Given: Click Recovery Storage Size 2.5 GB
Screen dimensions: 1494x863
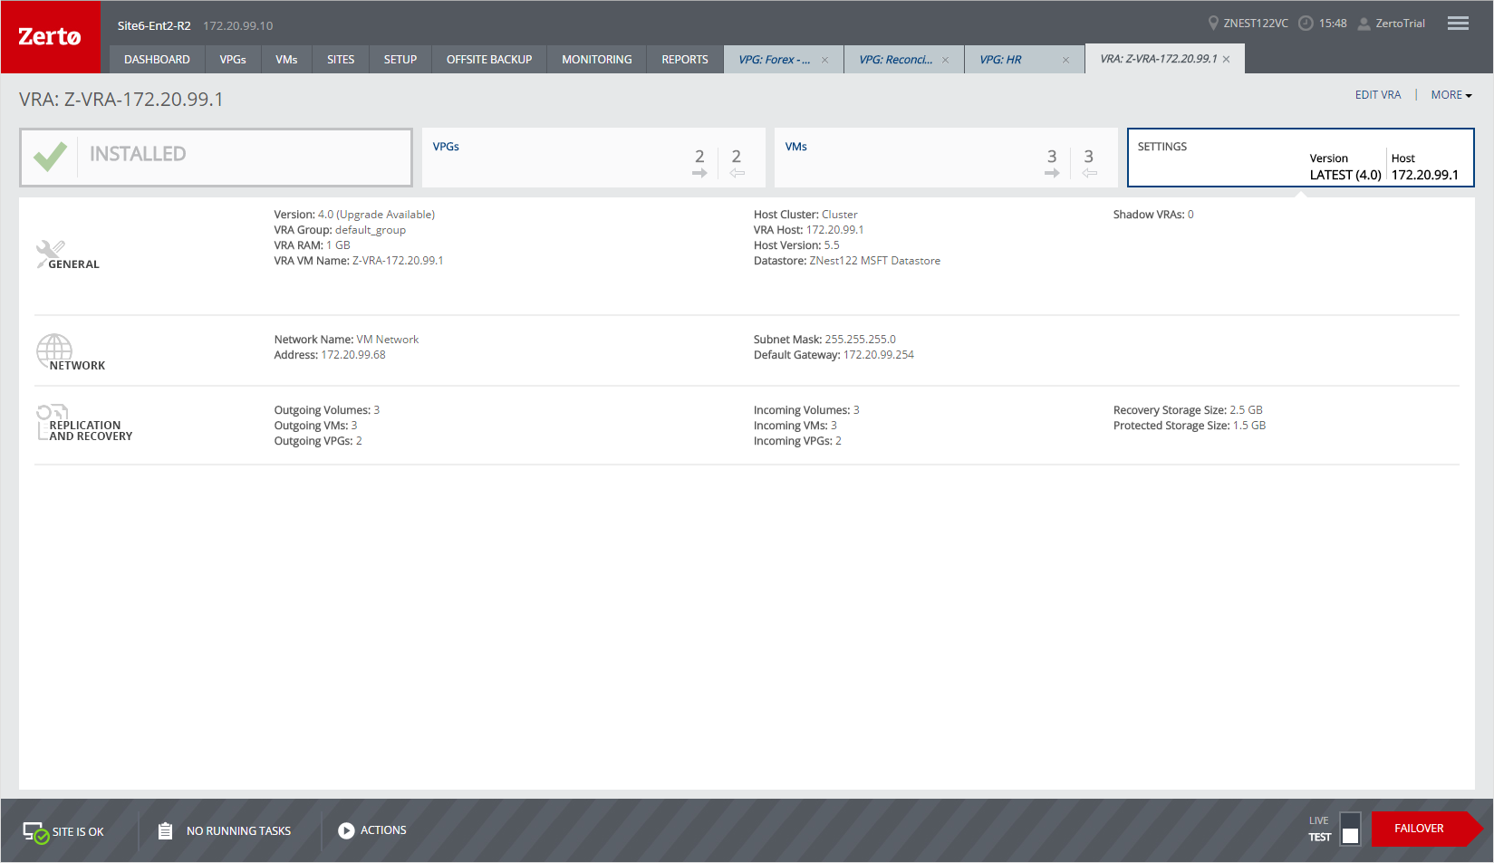Looking at the screenshot, I should click(x=1188, y=410).
